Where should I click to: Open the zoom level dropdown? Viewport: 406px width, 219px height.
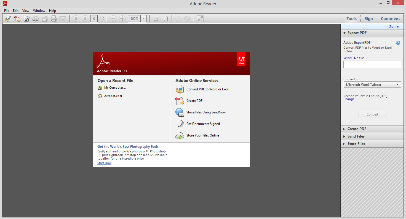143,18
